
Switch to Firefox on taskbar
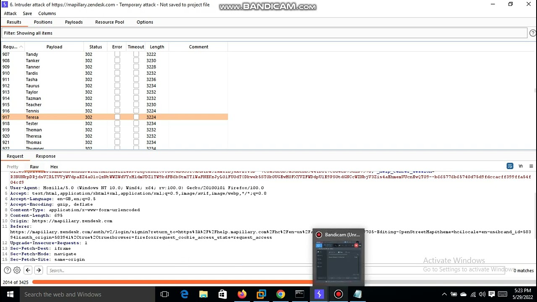click(242, 294)
